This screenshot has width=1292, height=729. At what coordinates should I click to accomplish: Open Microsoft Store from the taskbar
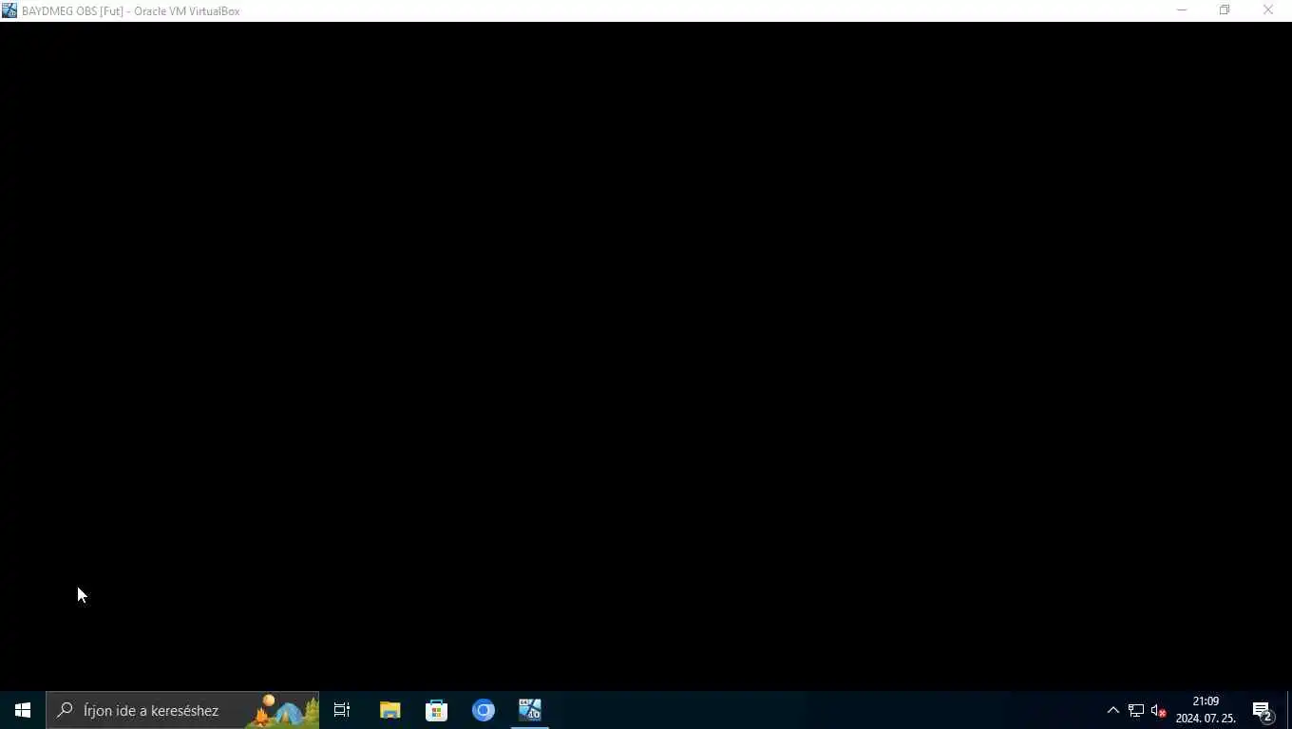[x=436, y=710]
